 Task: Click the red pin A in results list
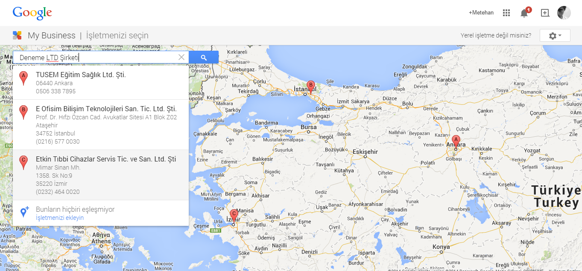[x=23, y=78]
